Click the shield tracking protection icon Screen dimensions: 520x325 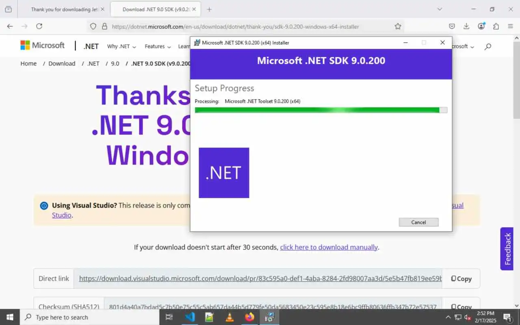(x=93, y=26)
